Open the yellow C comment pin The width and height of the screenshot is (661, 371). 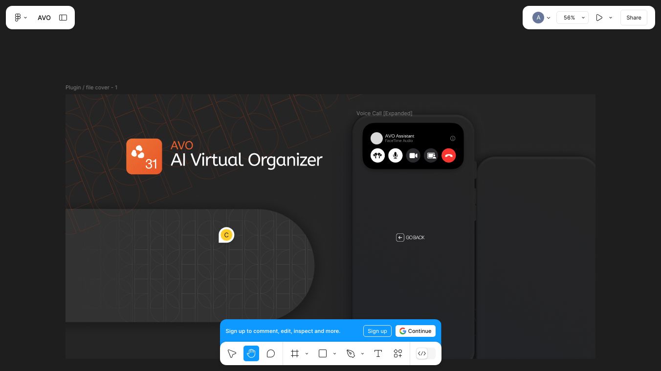(226, 235)
